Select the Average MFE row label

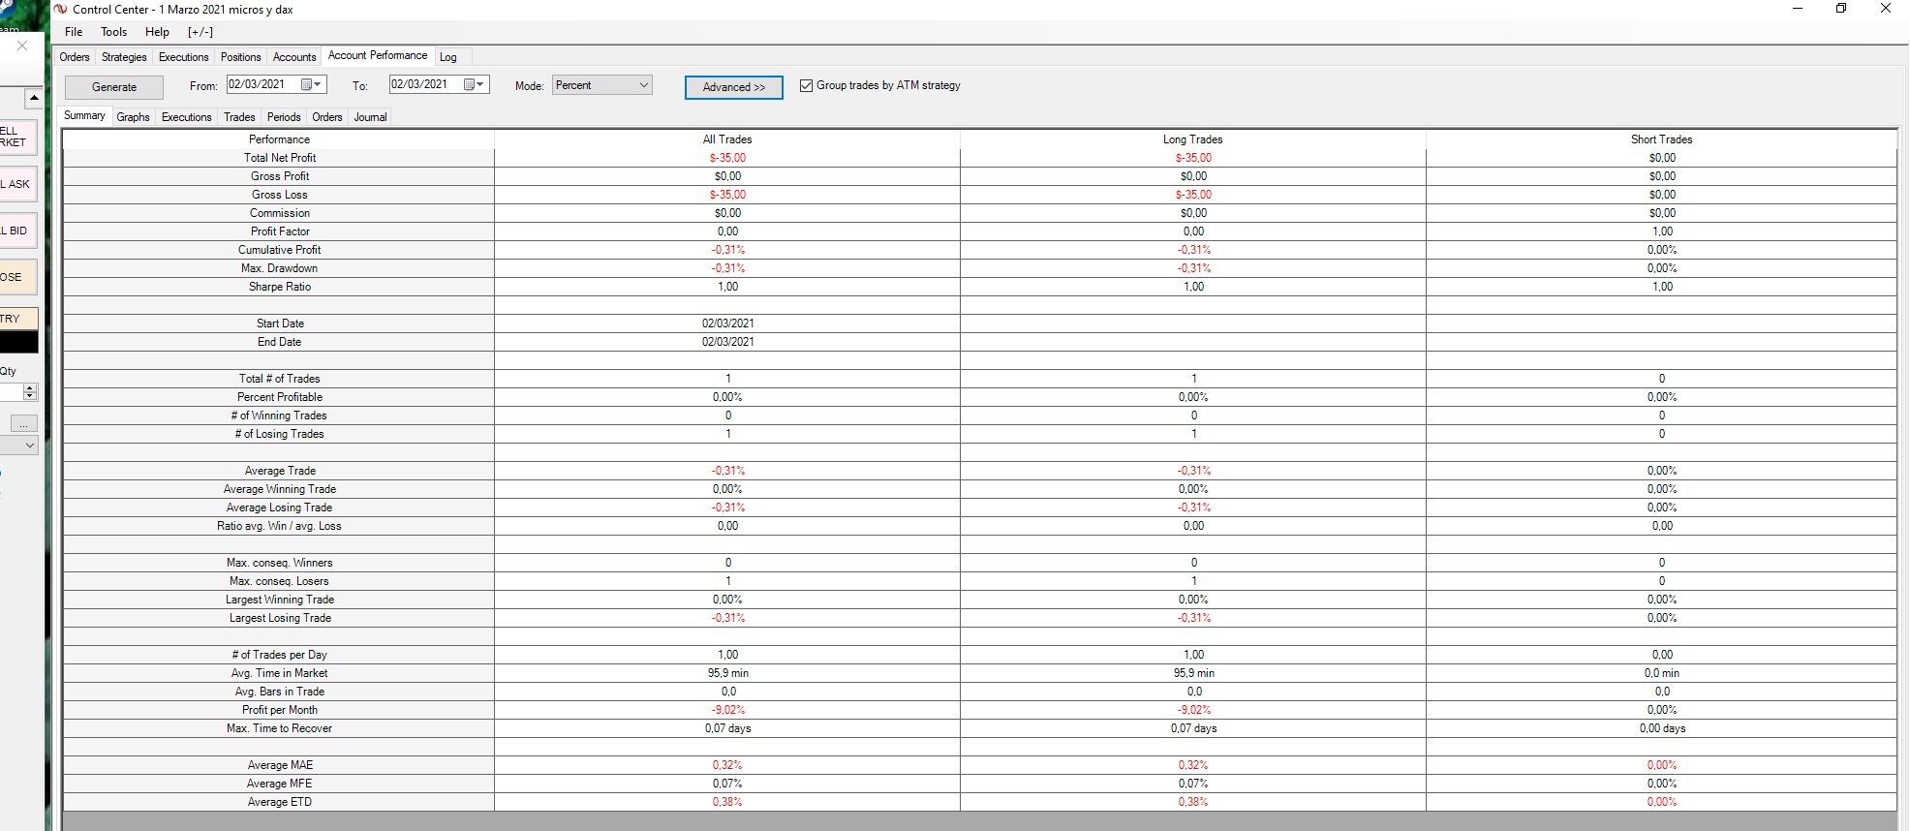(x=279, y=784)
